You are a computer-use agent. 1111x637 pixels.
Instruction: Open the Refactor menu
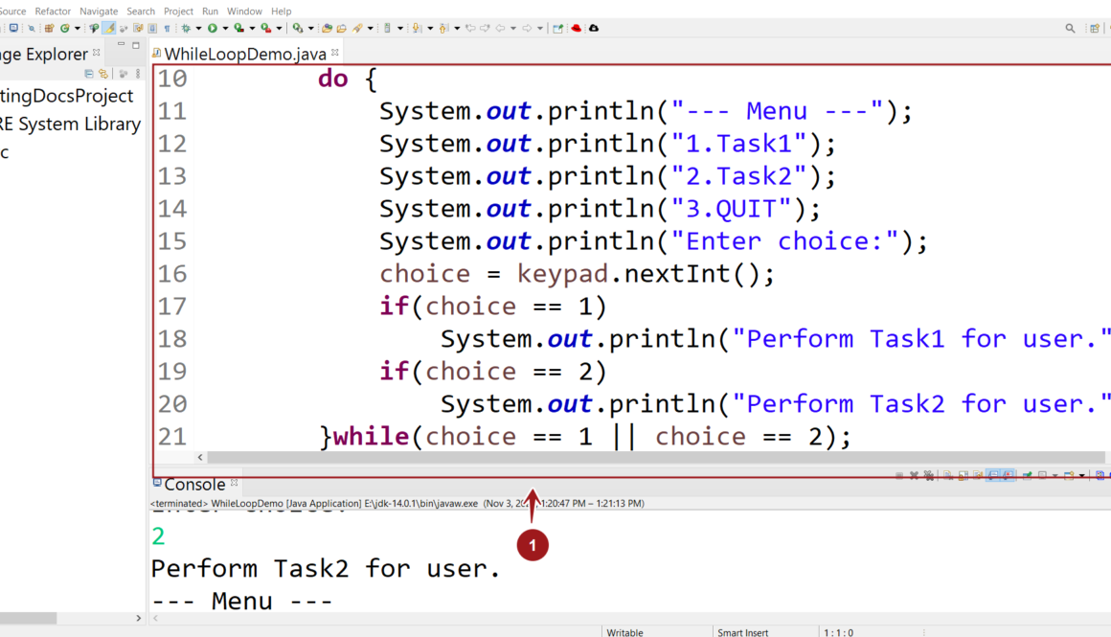(53, 11)
